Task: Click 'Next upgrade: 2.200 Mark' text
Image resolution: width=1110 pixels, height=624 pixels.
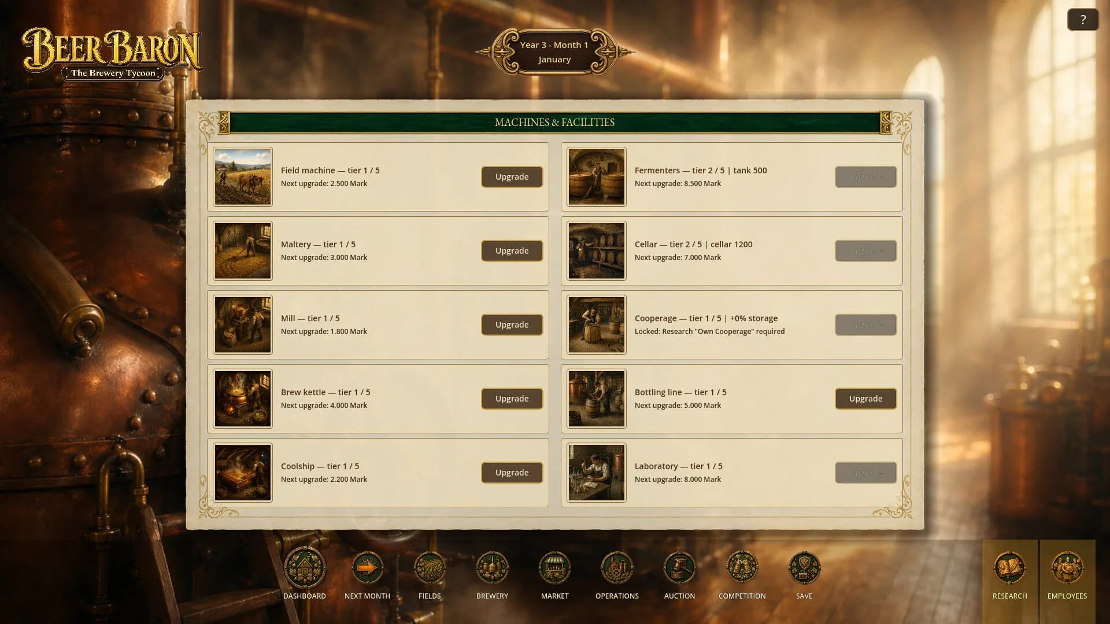Action: point(324,480)
